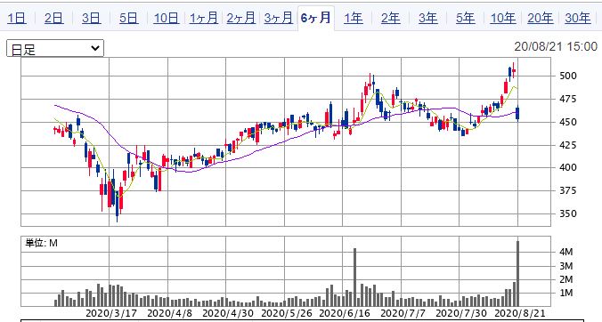Show the 3ヶ月 chart range

(x=278, y=18)
